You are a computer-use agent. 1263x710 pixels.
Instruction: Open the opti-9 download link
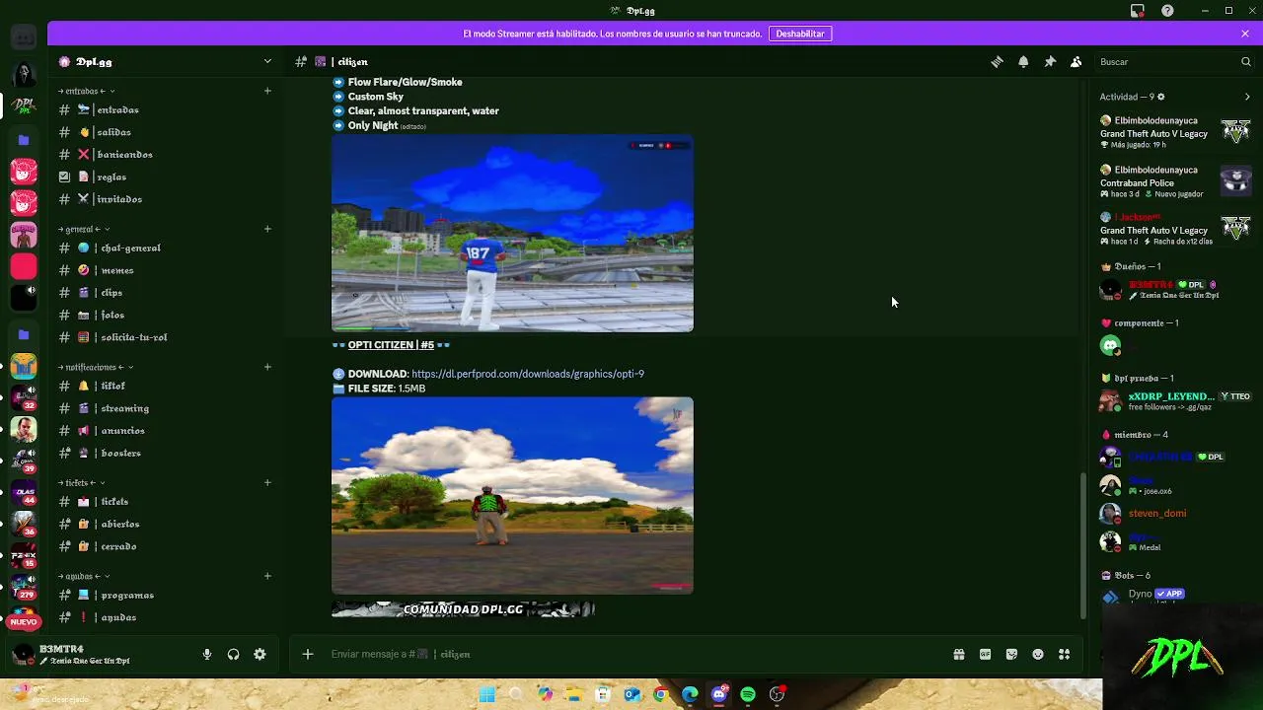click(x=528, y=374)
